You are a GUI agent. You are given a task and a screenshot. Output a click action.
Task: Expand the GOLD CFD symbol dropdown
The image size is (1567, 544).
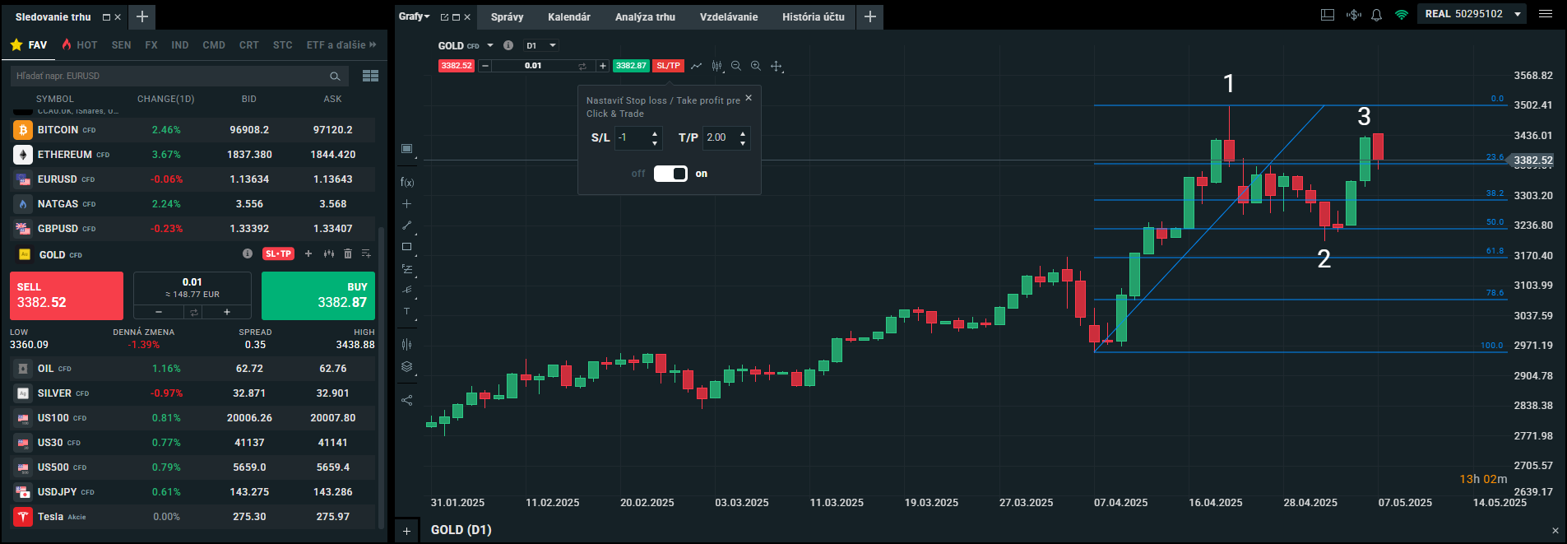490,46
